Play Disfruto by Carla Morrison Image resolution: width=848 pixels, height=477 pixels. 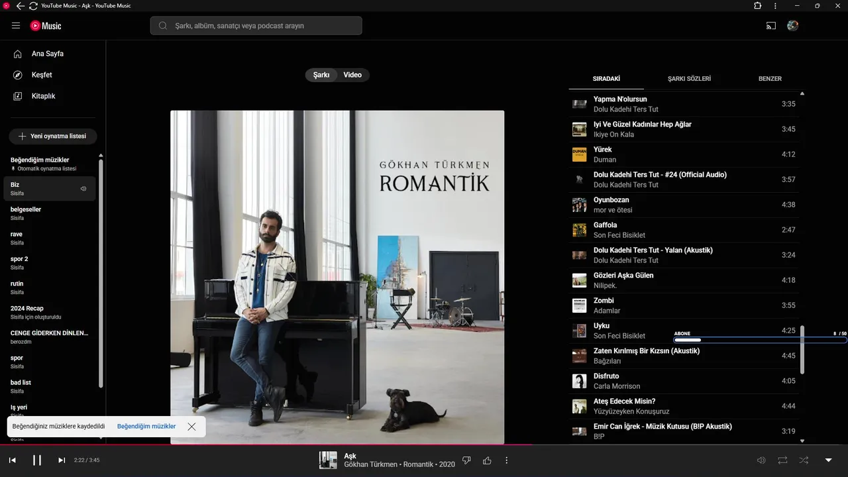(x=684, y=381)
